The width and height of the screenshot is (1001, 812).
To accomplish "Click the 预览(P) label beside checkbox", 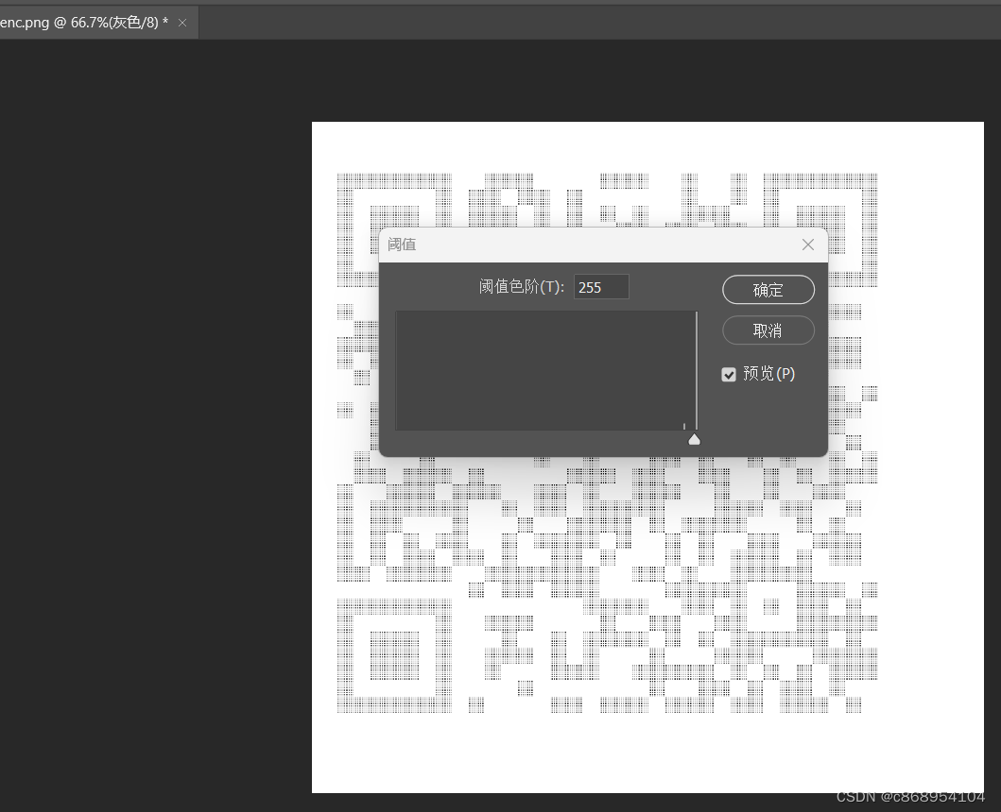I will (x=768, y=374).
